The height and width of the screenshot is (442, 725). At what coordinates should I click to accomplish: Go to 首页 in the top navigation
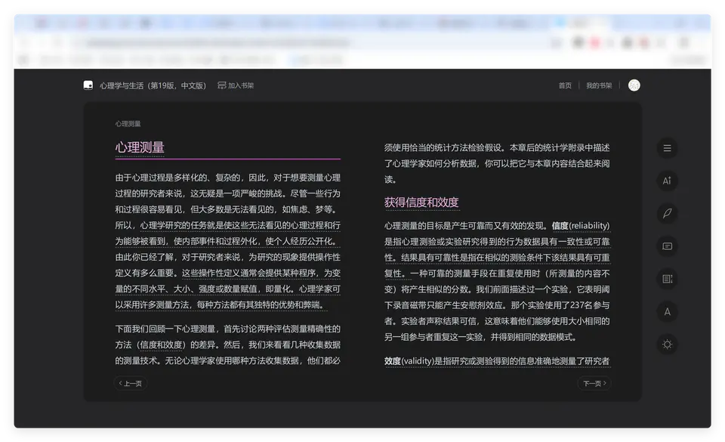pos(565,85)
